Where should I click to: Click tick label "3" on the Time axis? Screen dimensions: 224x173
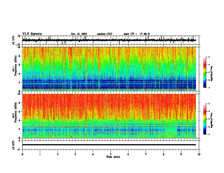[x=75, y=154]
